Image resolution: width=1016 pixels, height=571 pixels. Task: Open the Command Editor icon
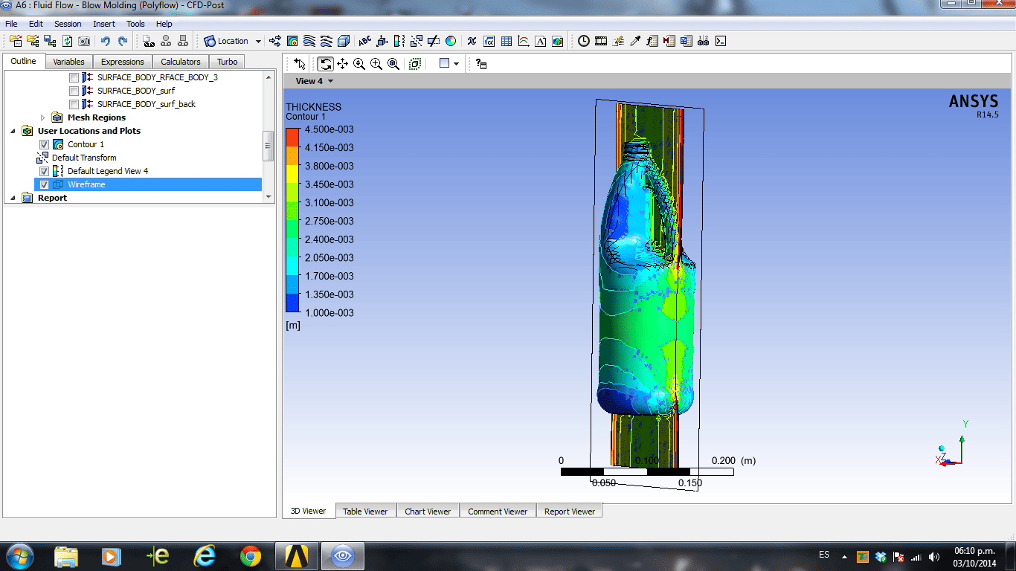point(720,41)
